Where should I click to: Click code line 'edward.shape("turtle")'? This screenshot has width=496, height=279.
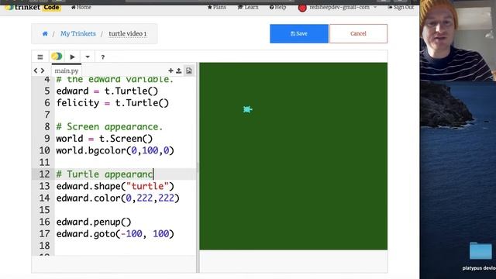coord(115,186)
